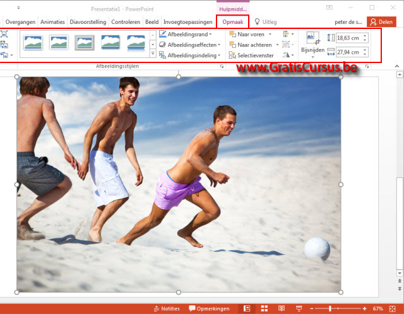Toggle the Notities notes pane

coord(167,308)
